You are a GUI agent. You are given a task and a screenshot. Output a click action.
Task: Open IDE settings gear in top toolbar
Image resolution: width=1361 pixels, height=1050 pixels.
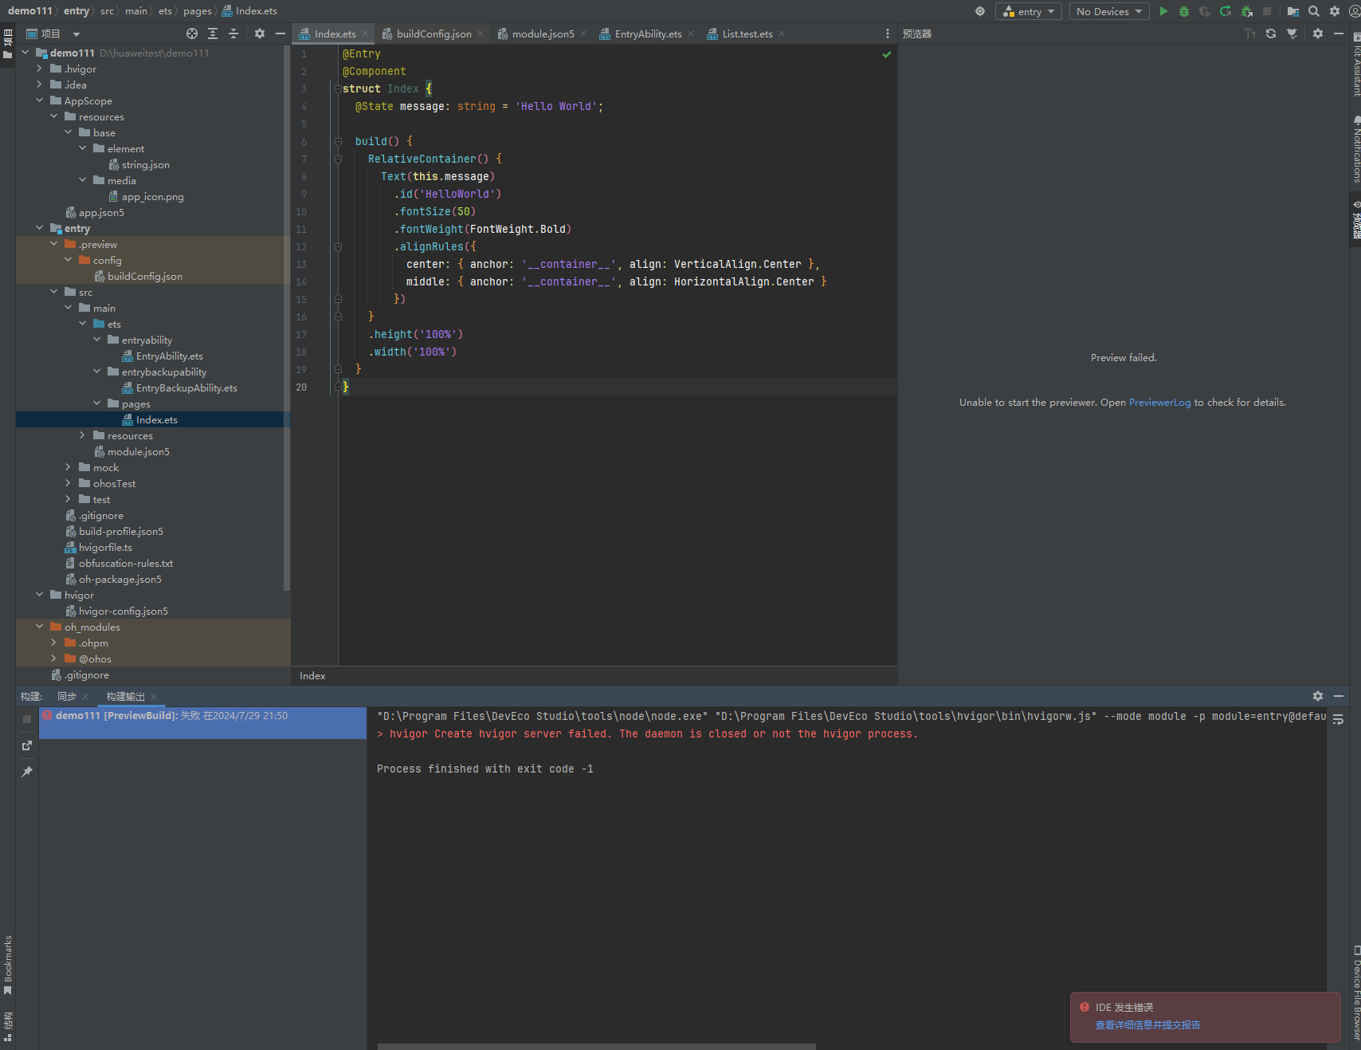click(x=1335, y=11)
